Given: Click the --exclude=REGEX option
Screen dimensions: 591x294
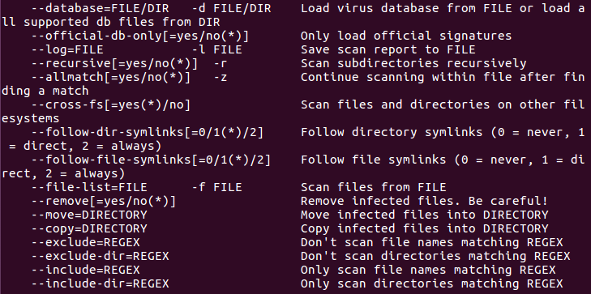Looking at the screenshot, I should pos(86,242).
